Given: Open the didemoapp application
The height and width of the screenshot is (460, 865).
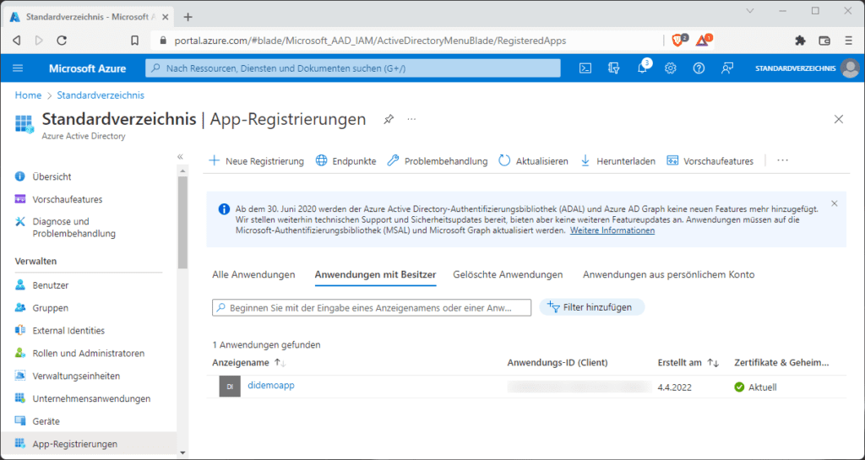Looking at the screenshot, I should click(x=271, y=385).
